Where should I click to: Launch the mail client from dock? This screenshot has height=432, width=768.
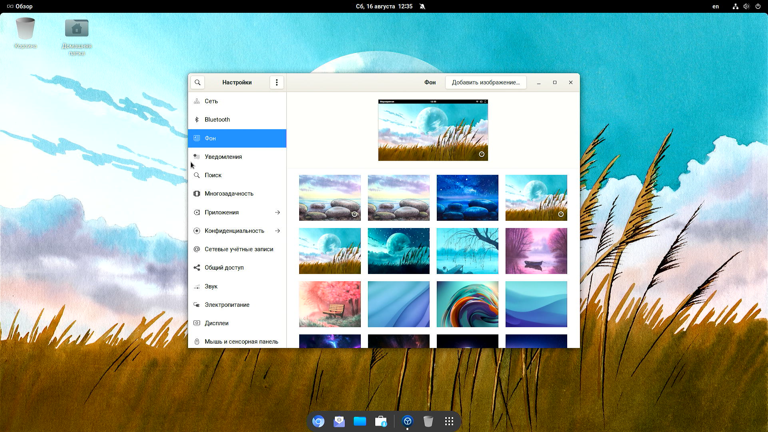pyautogui.click(x=339, y=421)
